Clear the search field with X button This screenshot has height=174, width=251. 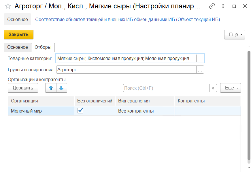click(x=213, y=88)
